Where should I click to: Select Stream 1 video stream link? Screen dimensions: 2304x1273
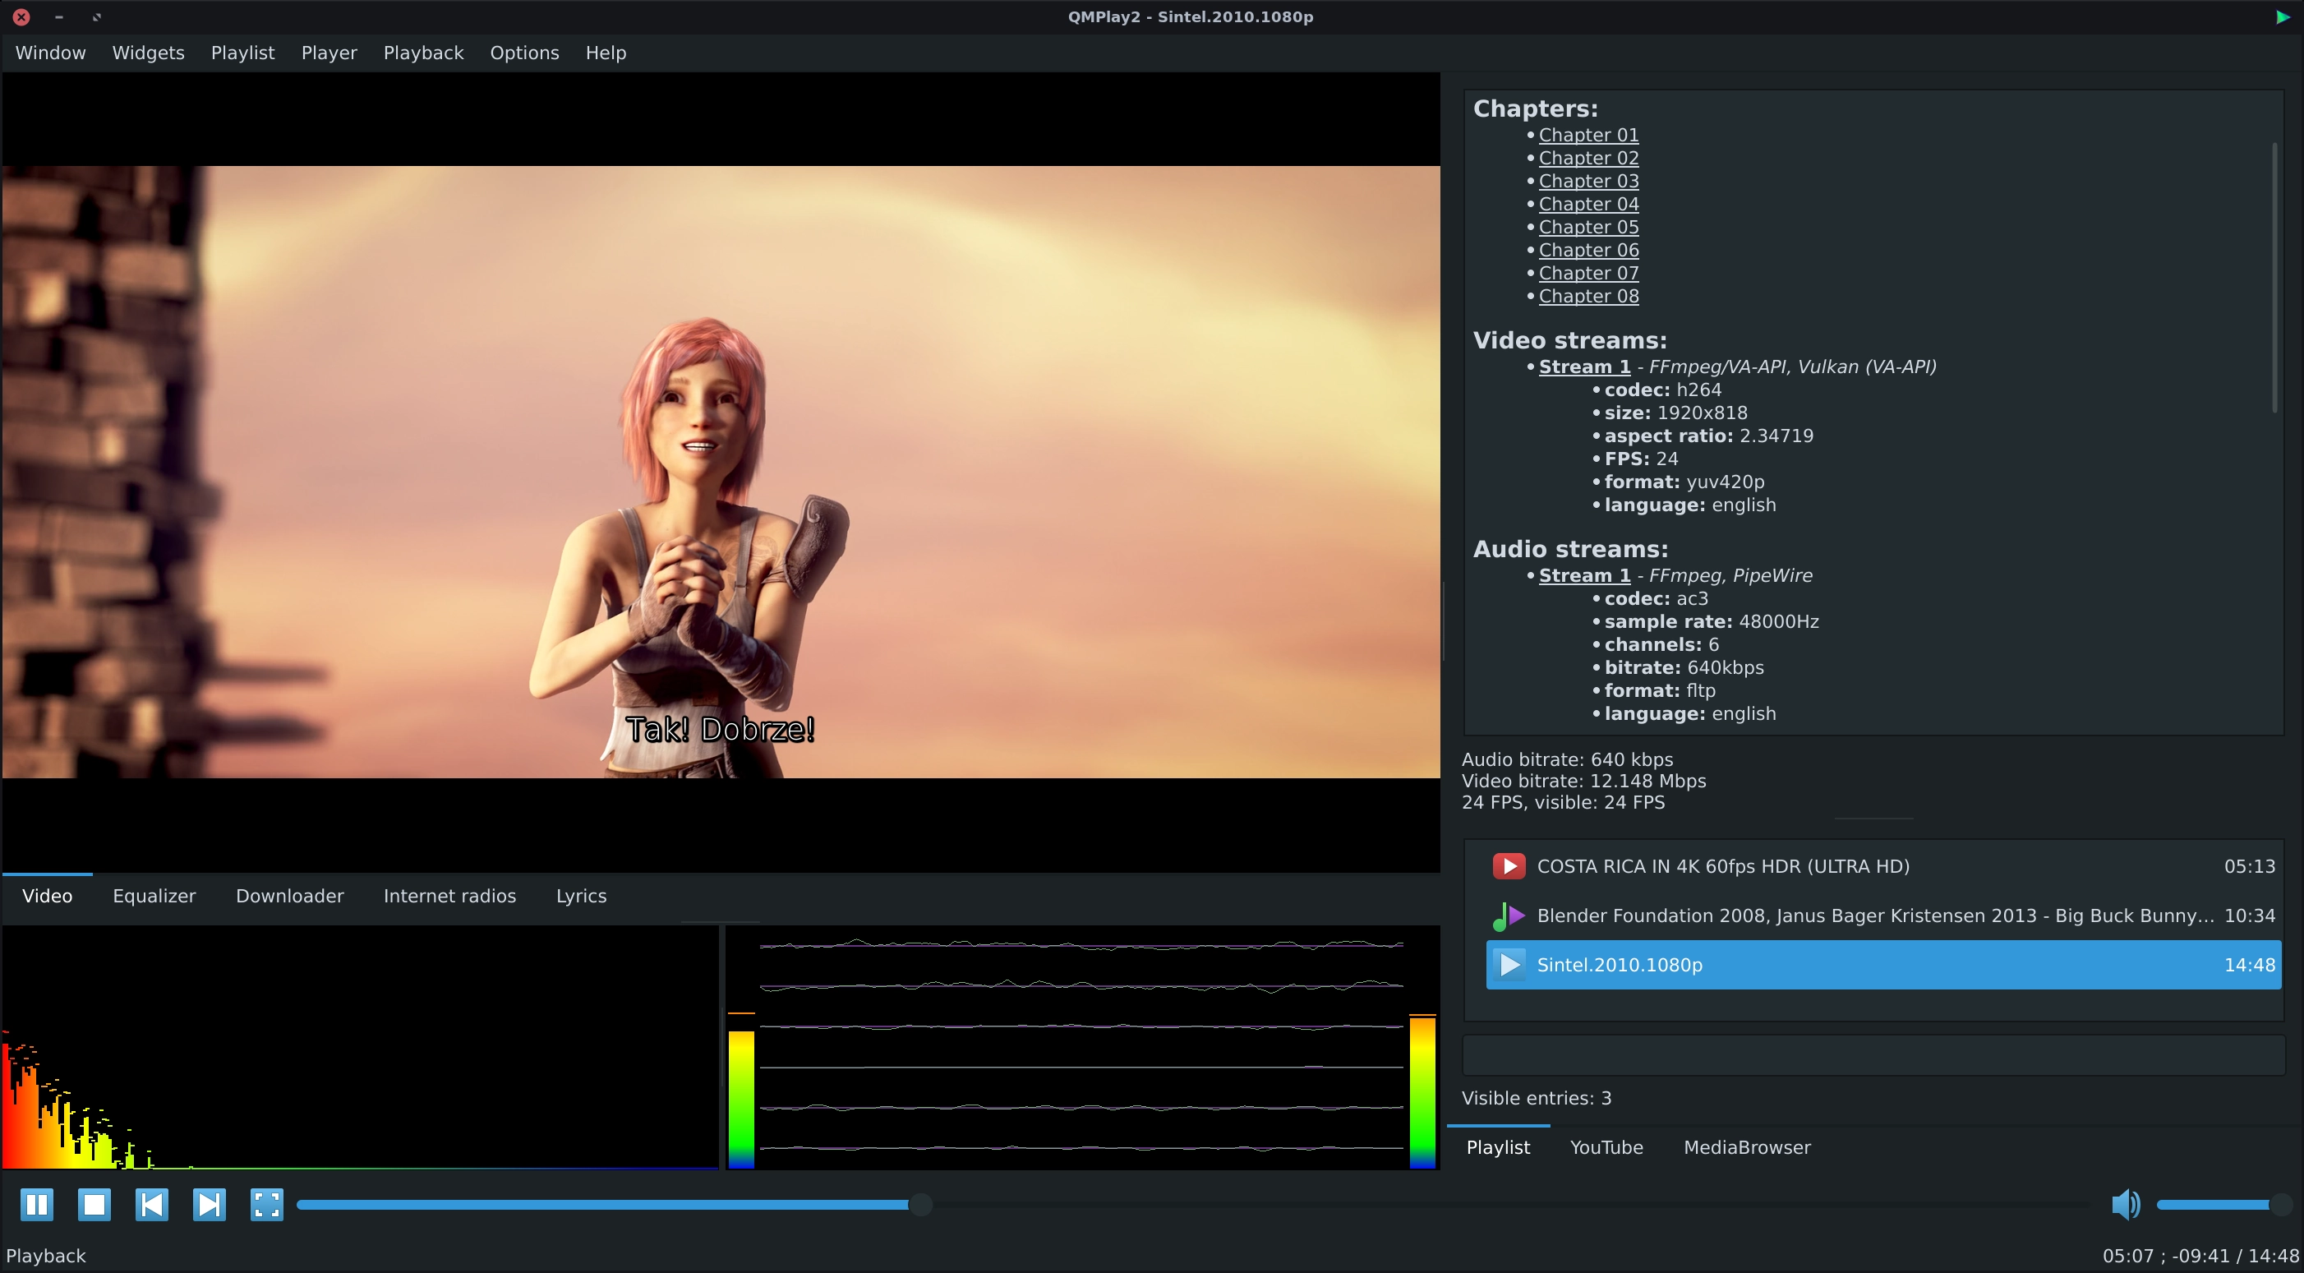[1580, 365]
